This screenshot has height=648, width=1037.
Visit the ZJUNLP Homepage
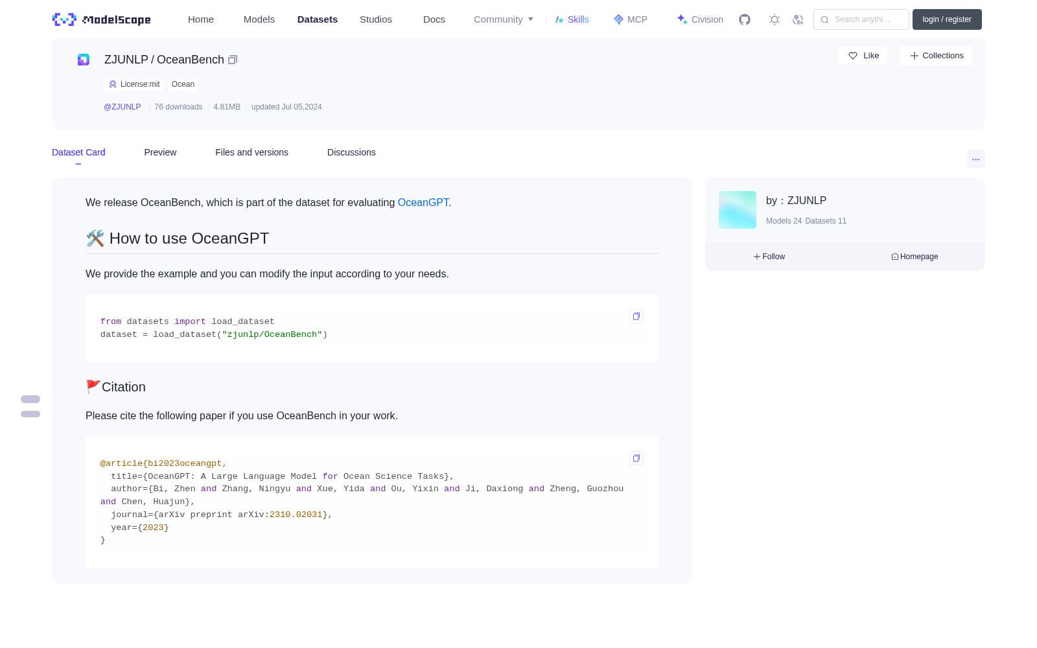point(915,257)
